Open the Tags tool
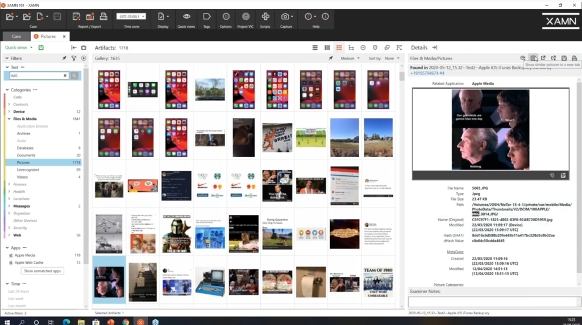 [207, 16]
